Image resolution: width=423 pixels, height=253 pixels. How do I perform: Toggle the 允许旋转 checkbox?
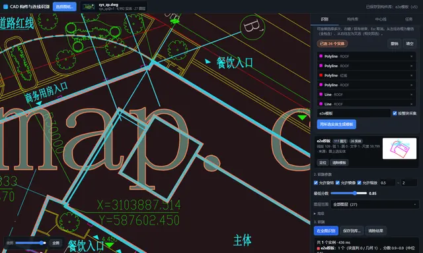pos(316,183)
